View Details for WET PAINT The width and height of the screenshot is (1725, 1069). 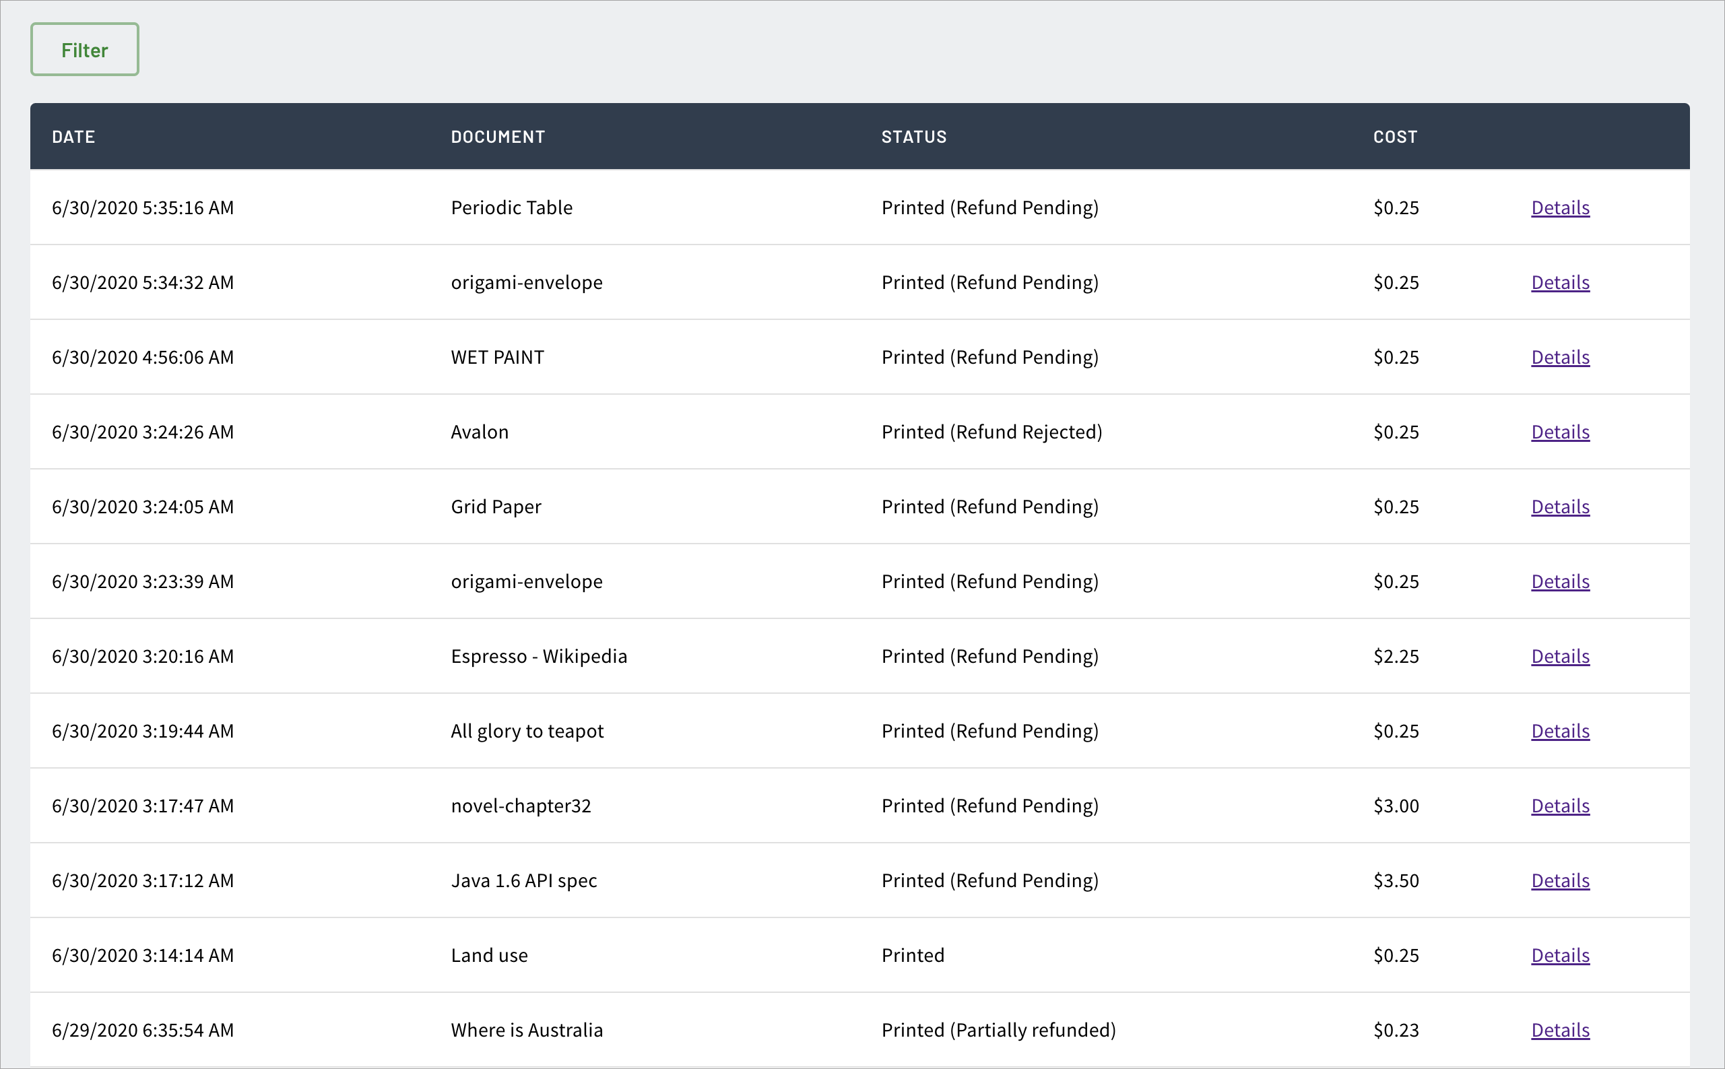pos(1559,358)
